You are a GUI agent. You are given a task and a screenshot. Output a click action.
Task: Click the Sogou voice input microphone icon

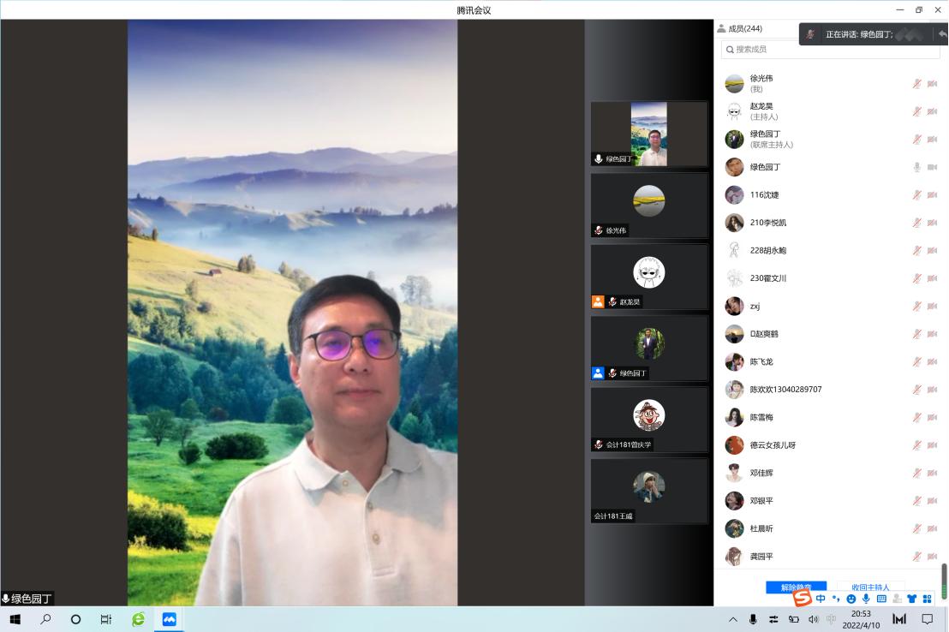point(866,599)
